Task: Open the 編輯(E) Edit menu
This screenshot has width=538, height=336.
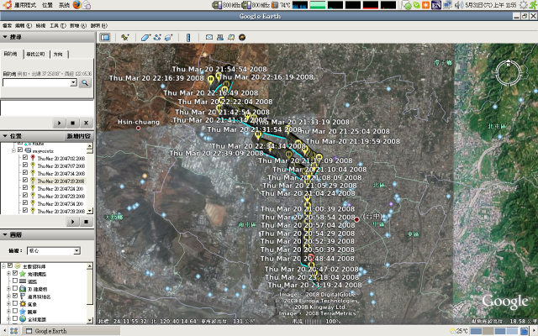Action: [x=24, y=26]
